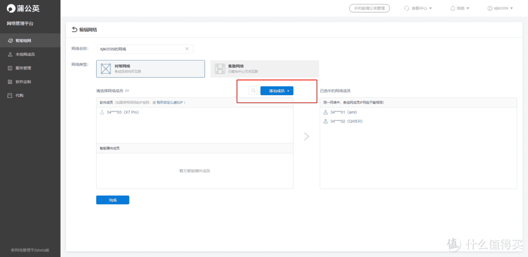Click the headset icon for 客服中心
This screenshot has width=528, height=257.
tap(407, 8)
